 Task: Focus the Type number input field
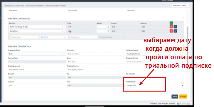point(96,10)
